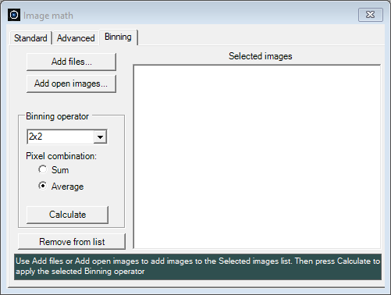Click the dark help text panel at bottom
The width and height of the screenshot is (391, 295).
coord(197,267)
